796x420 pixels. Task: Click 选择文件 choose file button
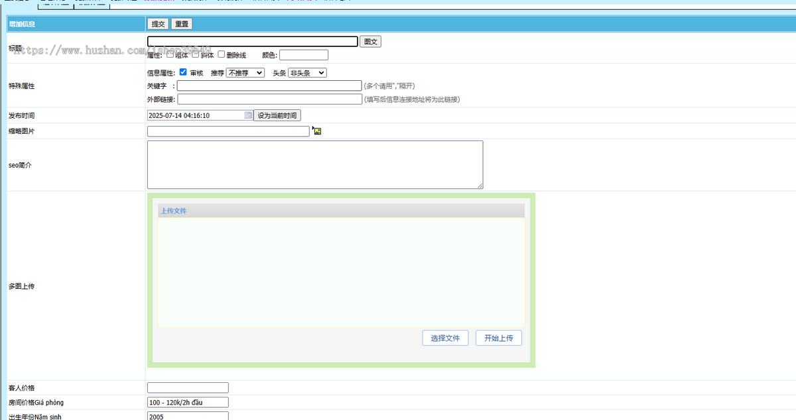click(445, 338)
